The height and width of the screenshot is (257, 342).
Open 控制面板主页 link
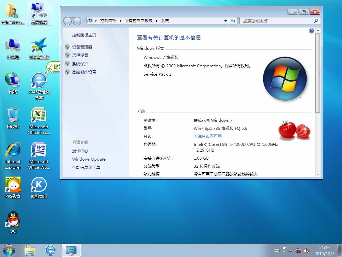tap(84, 35)
